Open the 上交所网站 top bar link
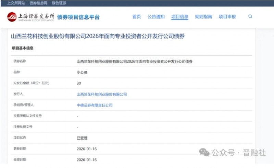The image size is (274, 168). click(16, 3)
